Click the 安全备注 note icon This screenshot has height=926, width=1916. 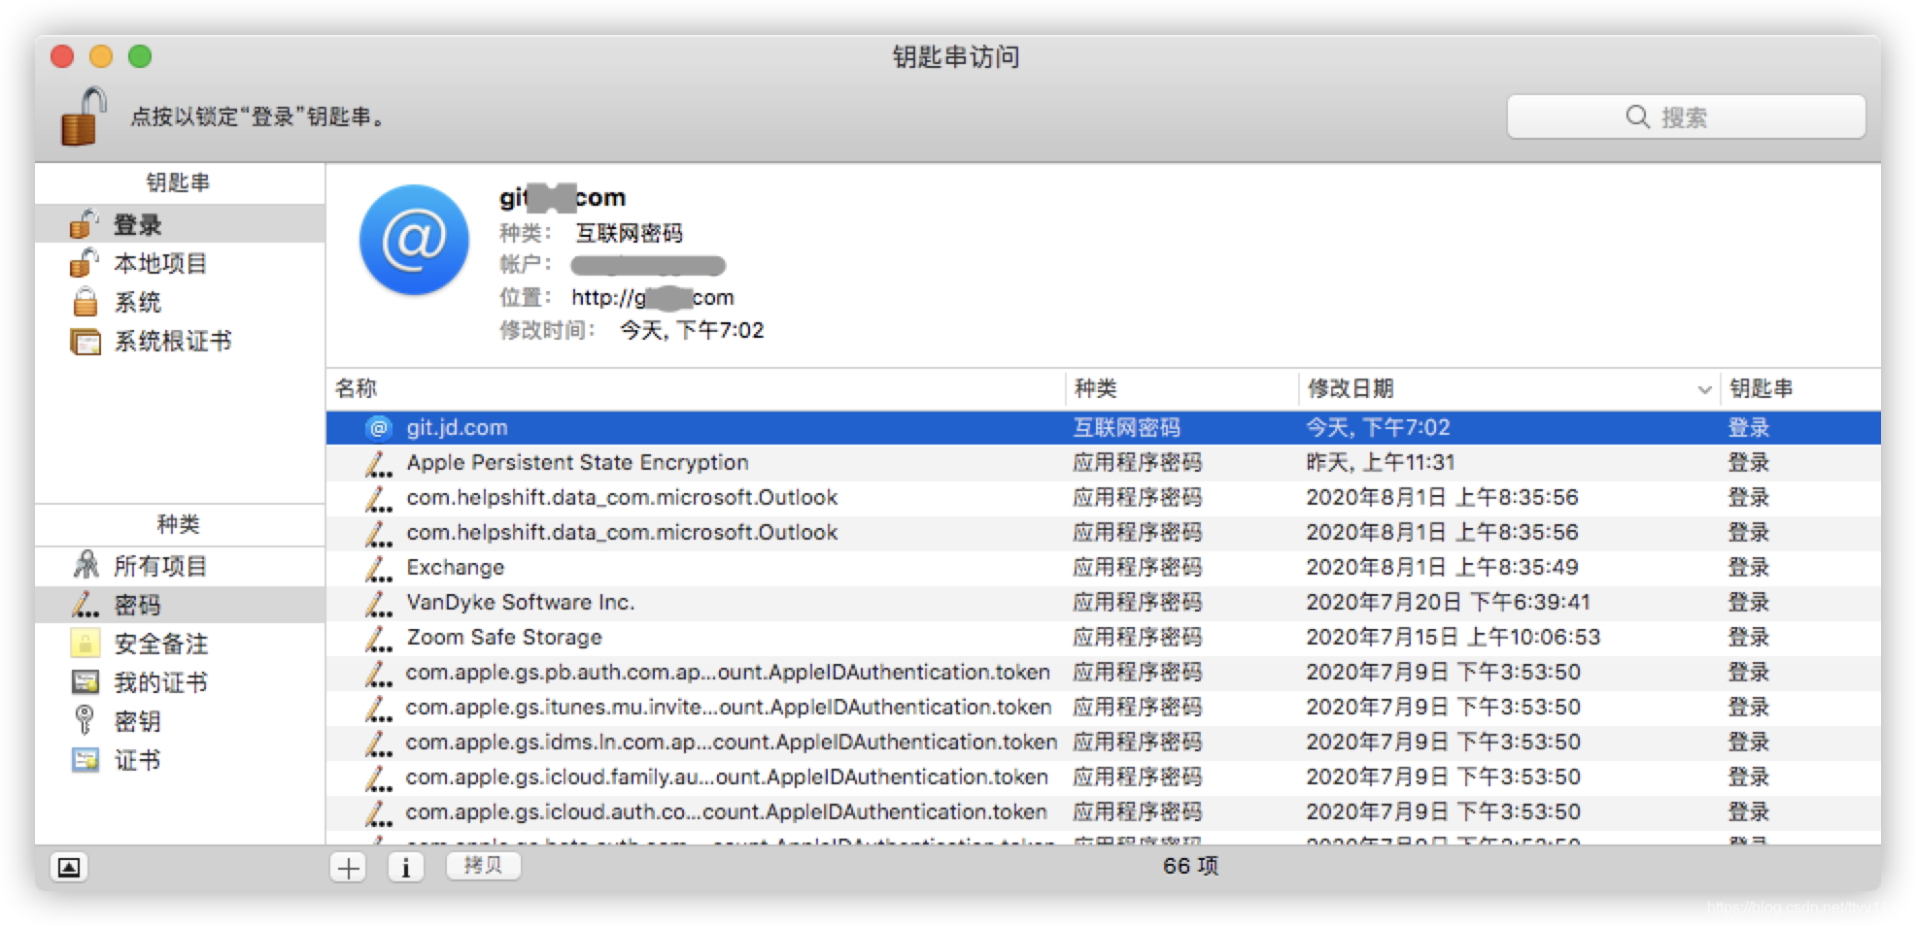pyautogui.click(x=86, y=644)
